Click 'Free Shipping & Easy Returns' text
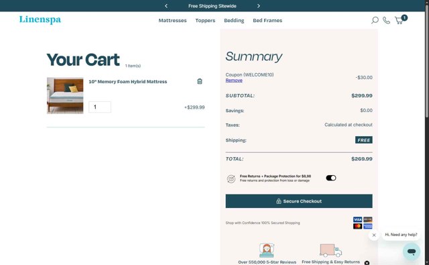429x265 pixels. (x=330, y=262)
